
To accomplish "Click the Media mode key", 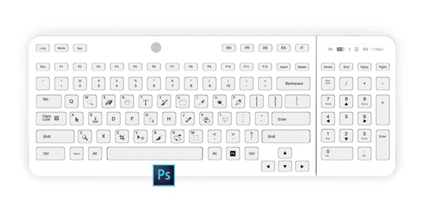I will coord(61,48).
